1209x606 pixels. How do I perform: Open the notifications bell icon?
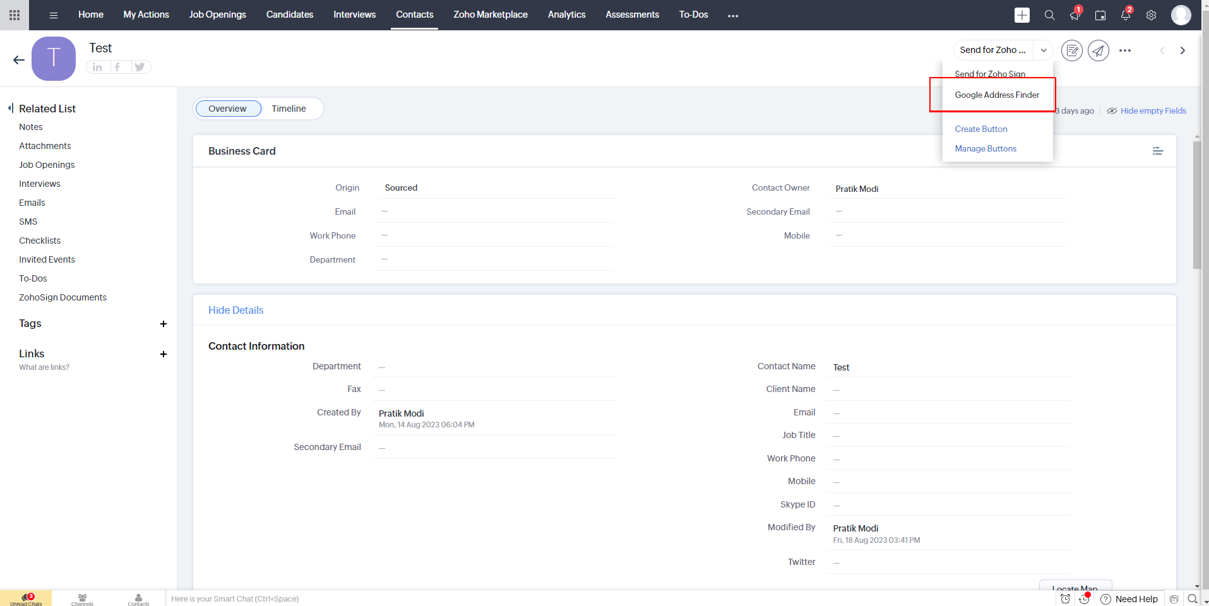[1126, 15]
